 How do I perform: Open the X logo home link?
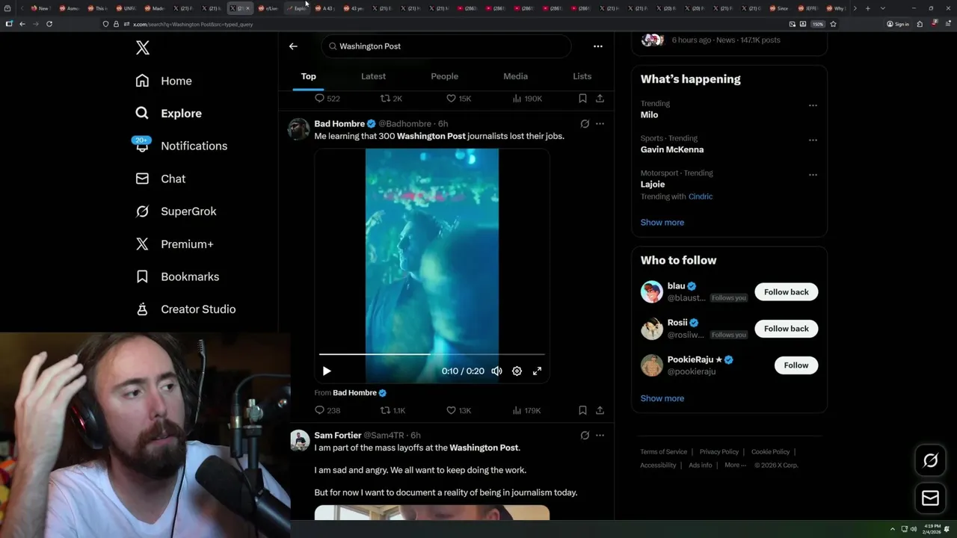click(x=143, y=48)
